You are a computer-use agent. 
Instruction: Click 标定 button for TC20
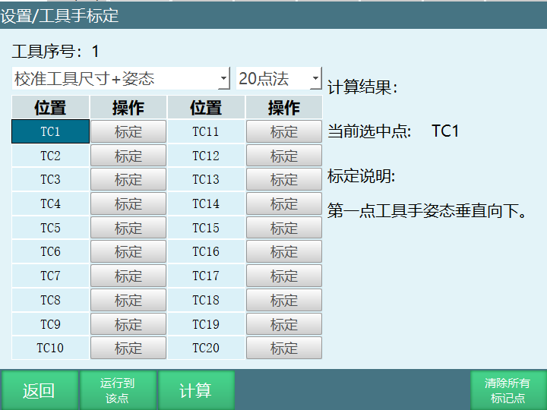(x=284, y=348)
